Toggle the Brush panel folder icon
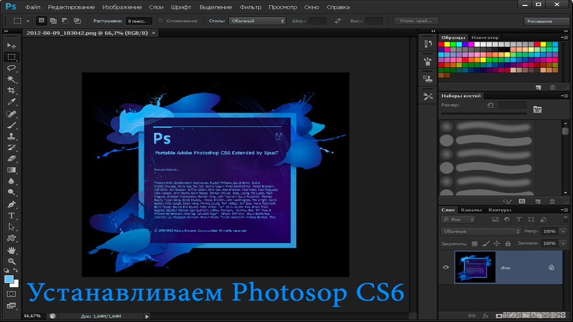The image size is (573, 322). pyautogui.click(x=538, y=109)
